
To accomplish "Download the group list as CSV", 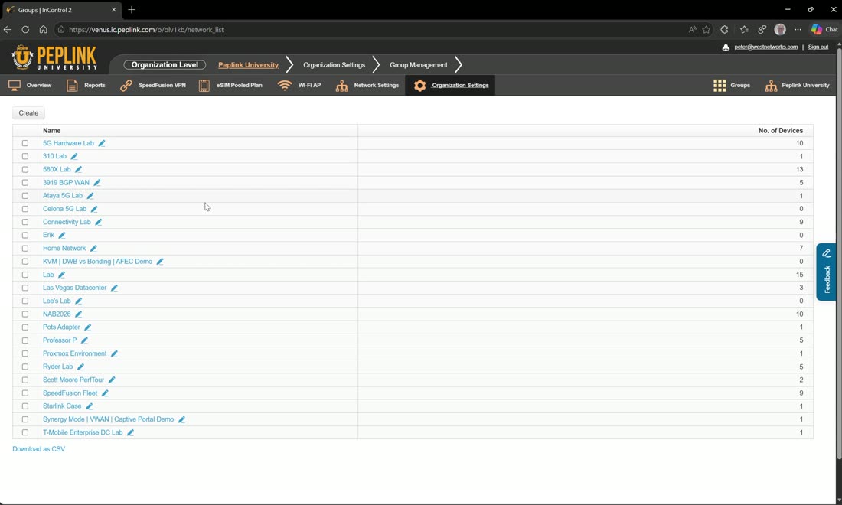I will pos(39,449).
